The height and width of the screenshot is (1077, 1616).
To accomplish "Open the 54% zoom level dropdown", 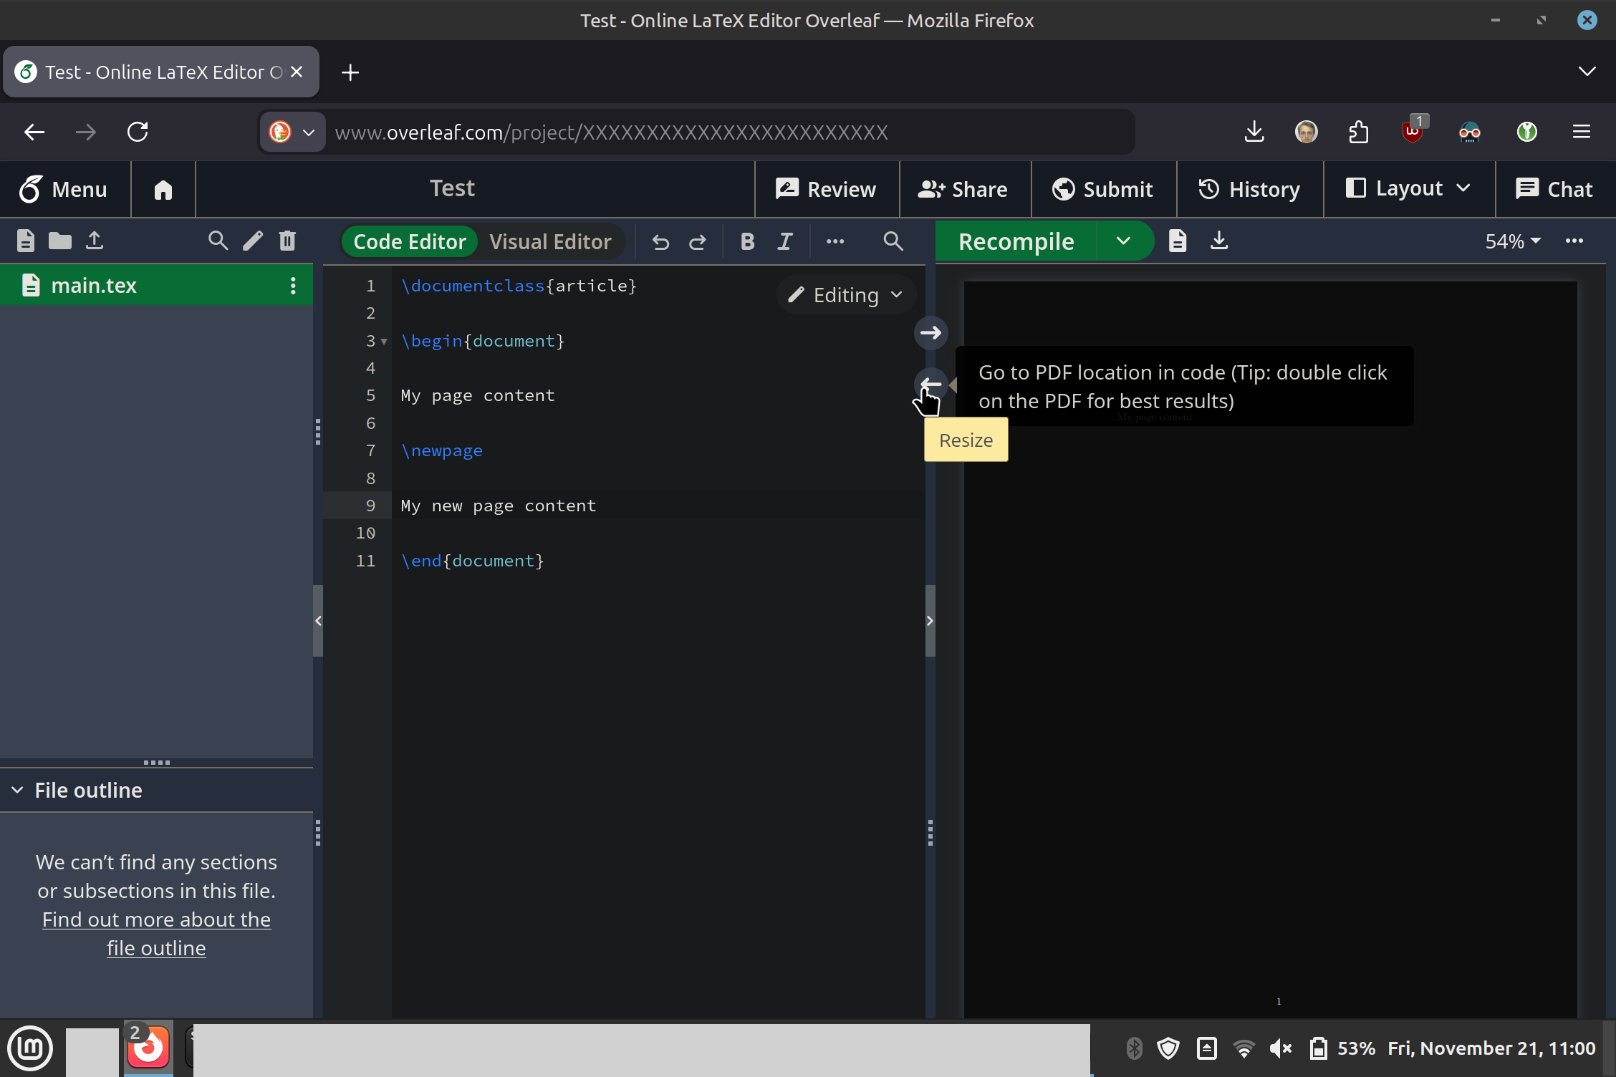I will pos(1512,241).
